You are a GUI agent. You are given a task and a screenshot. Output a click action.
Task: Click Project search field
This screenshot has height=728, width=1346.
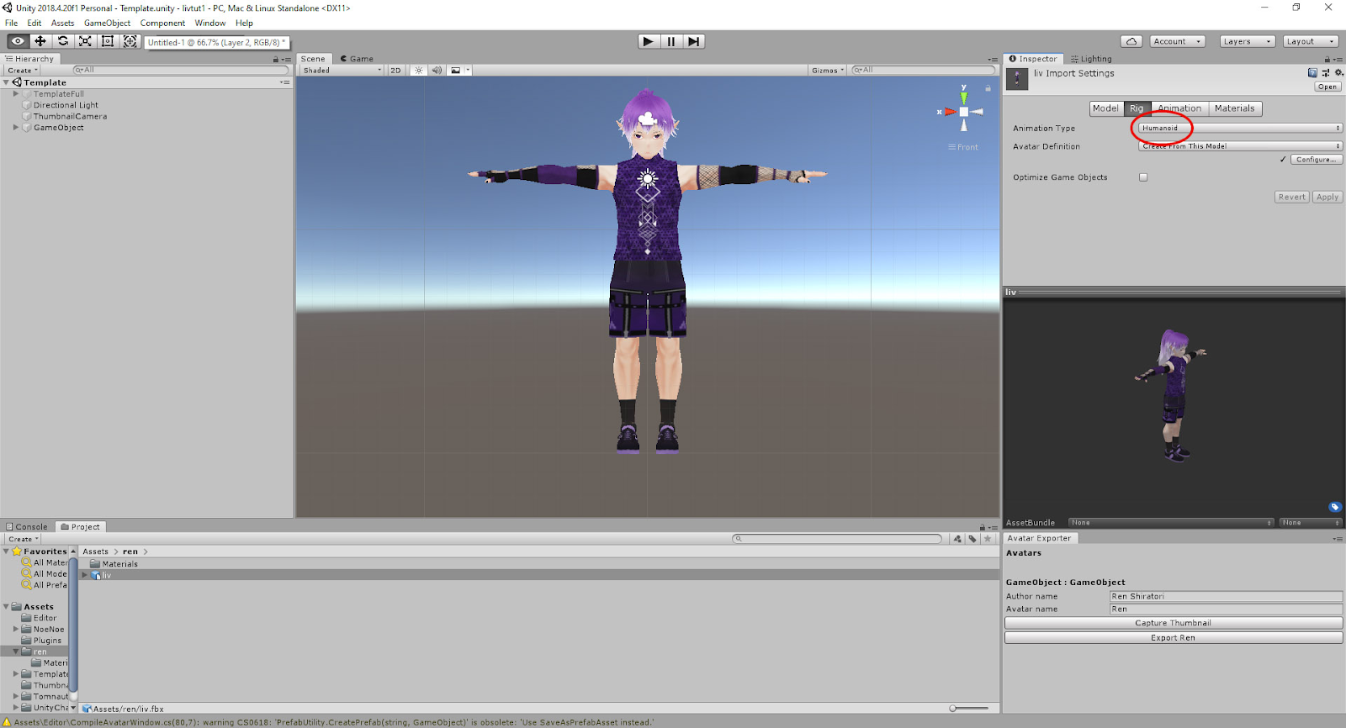click(837, 539)
